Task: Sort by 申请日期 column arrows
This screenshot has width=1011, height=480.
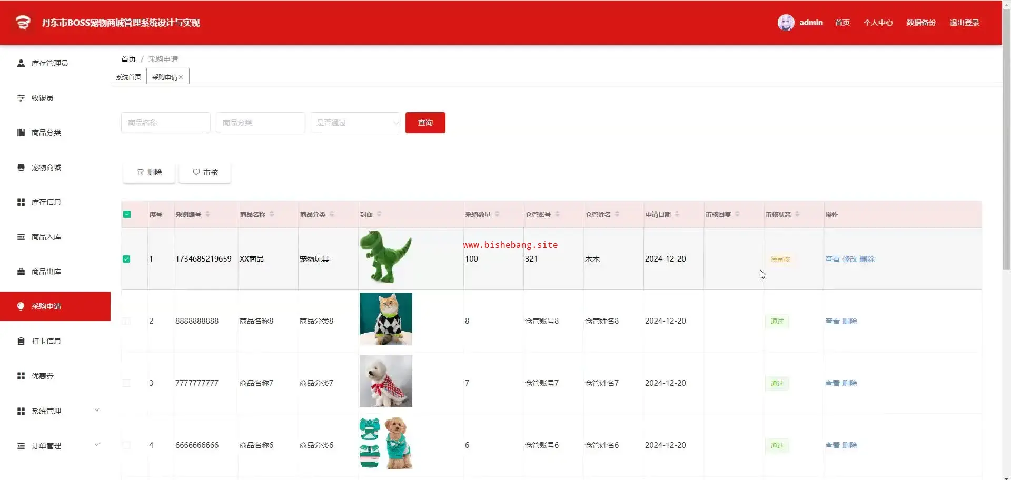Action: point(677,214)
